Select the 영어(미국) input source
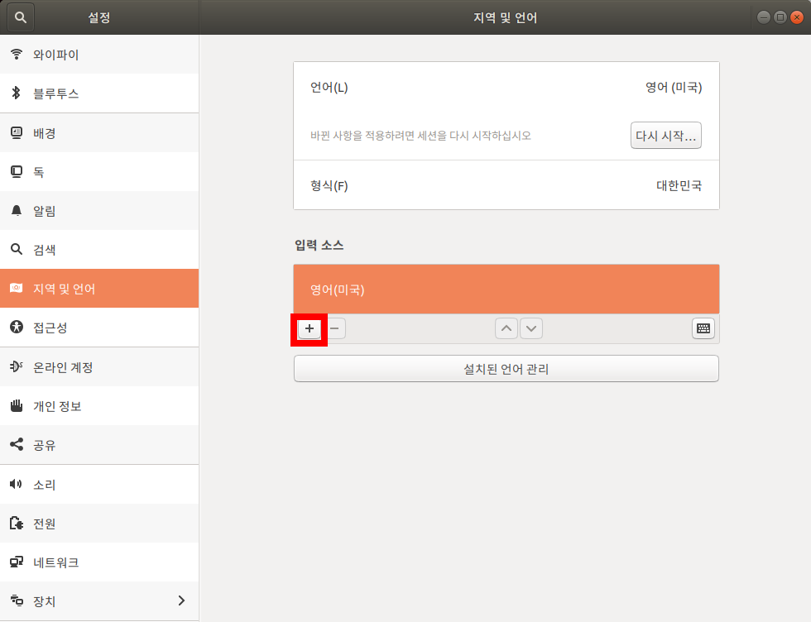This screenshot has width=811, height=622. 506,289
